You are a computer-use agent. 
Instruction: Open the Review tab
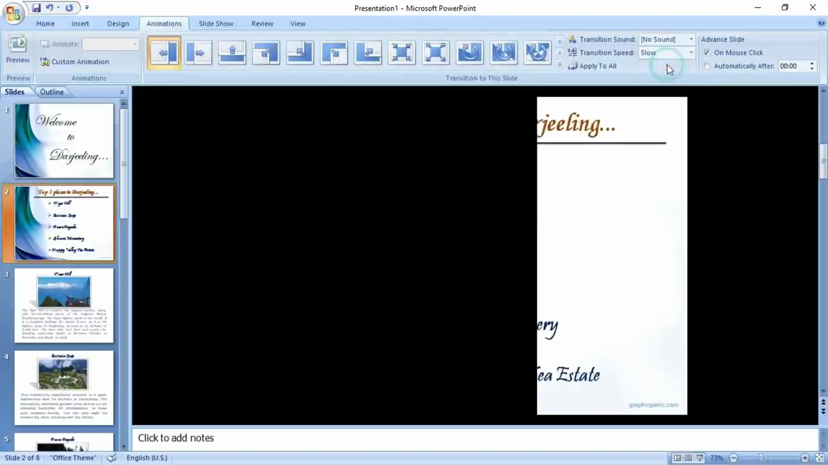point(262,23)
